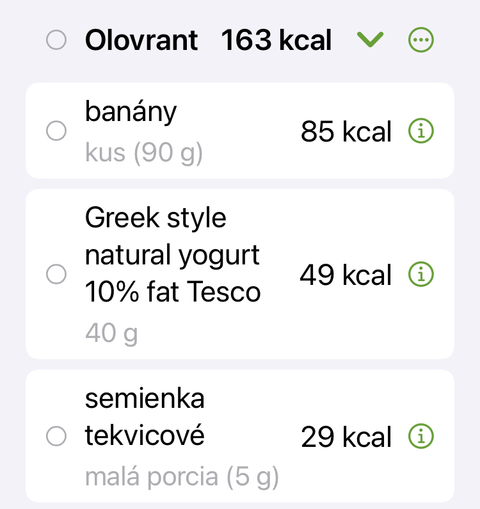The image size is (480, 509).
Task: Tap the kus (90 g) portion label
Action: [x=143, y=154]
